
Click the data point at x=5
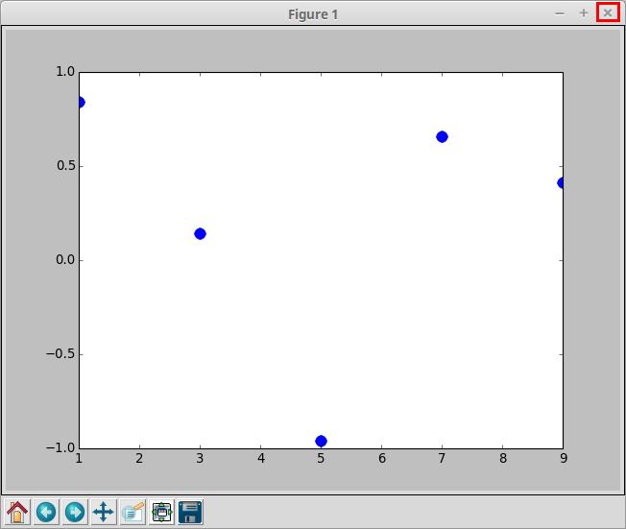[321, 441]
